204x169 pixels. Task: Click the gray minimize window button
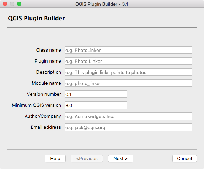[12, 4]
